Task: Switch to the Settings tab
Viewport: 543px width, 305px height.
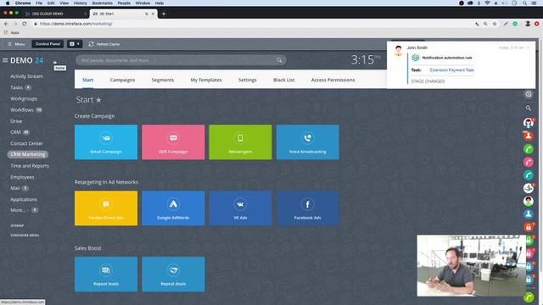Action: (248, 80)
